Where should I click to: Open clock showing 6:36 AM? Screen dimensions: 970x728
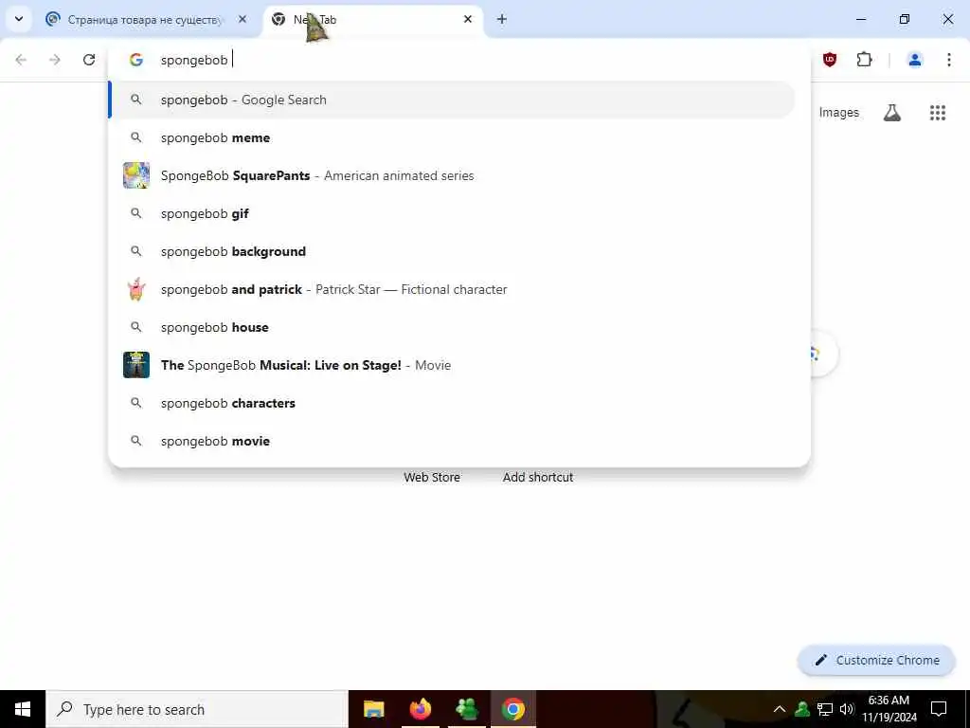coord(889,709)
